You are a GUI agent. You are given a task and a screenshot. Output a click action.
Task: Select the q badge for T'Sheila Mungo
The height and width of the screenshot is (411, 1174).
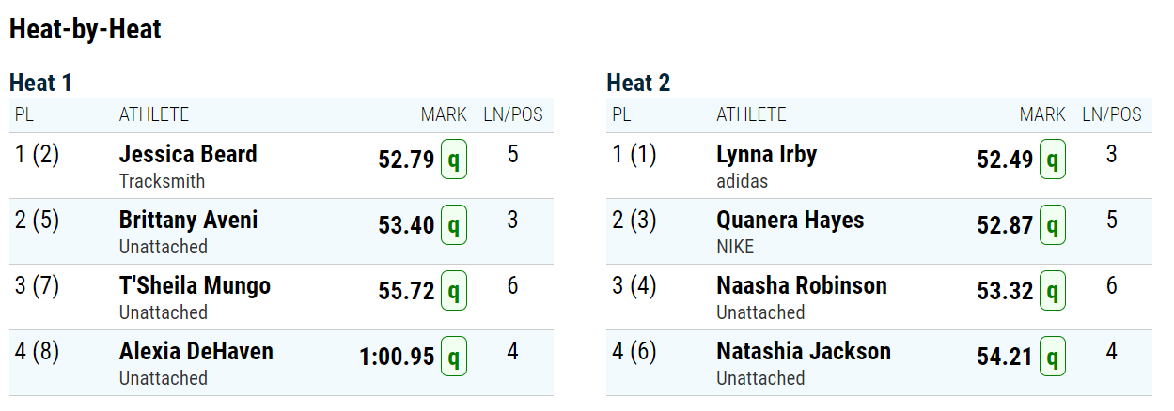pyautogui.click(x=454, y=291)
